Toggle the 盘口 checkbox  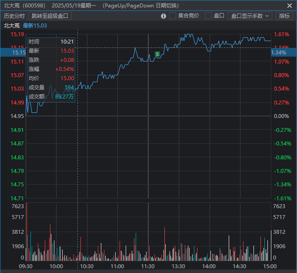click(x=208, y=16)
